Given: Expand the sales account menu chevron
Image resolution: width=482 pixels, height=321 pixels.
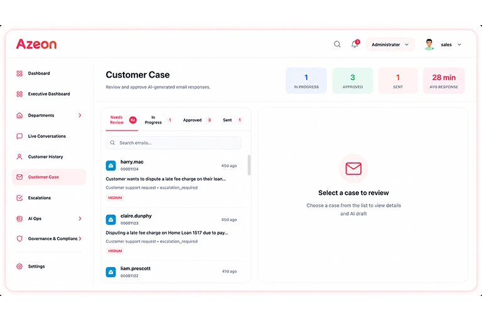Looking at the screenshot, I should [x=459, y=45].
